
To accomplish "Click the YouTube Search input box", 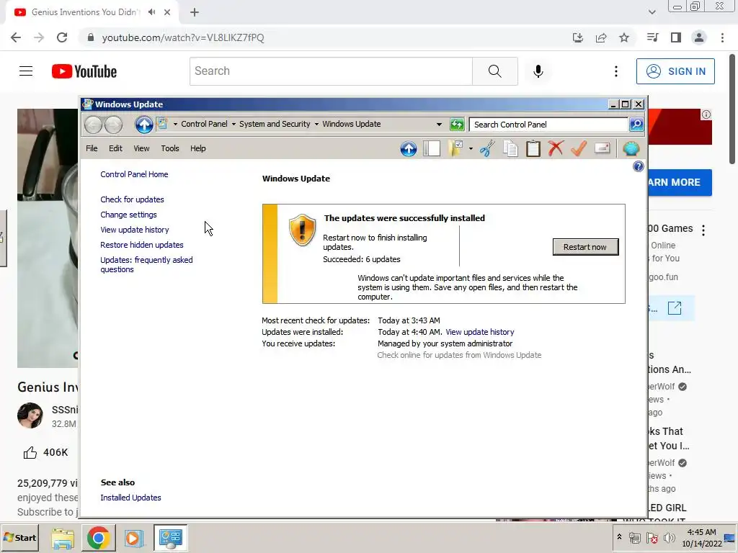I will click(331, 71).
